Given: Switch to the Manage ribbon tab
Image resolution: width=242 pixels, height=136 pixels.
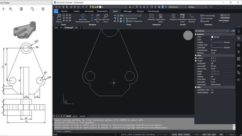Looking at the screenshot, I should point(128,11).
